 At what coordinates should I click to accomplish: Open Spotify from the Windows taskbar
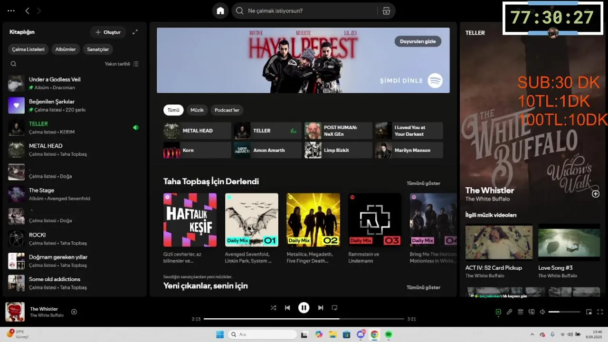[389, 334]
